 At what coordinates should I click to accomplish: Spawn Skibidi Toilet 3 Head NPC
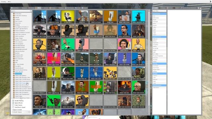(x=125, y=17)
